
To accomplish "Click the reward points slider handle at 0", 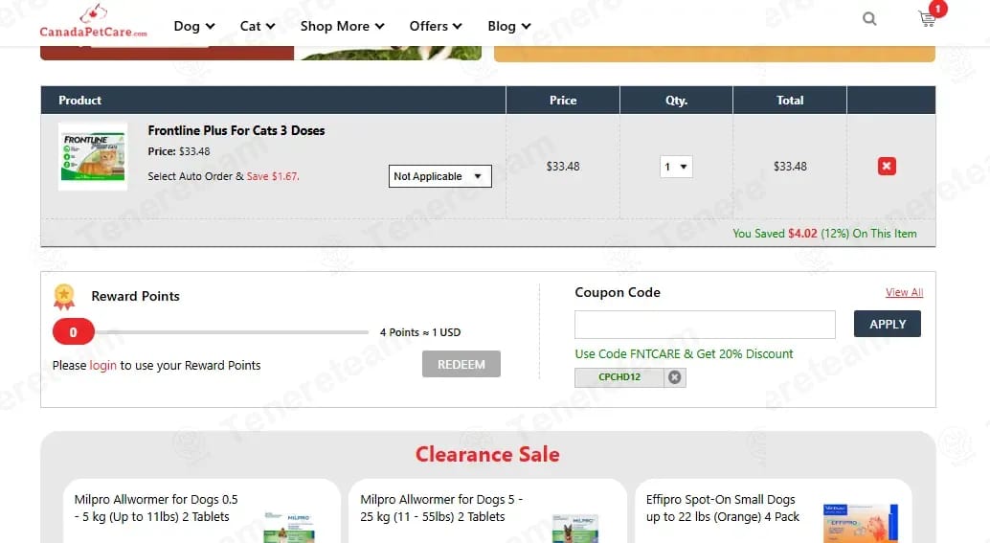I will click(x=73, y=332).
